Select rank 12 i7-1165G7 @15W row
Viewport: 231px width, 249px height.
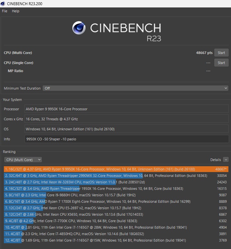point(116,240)
